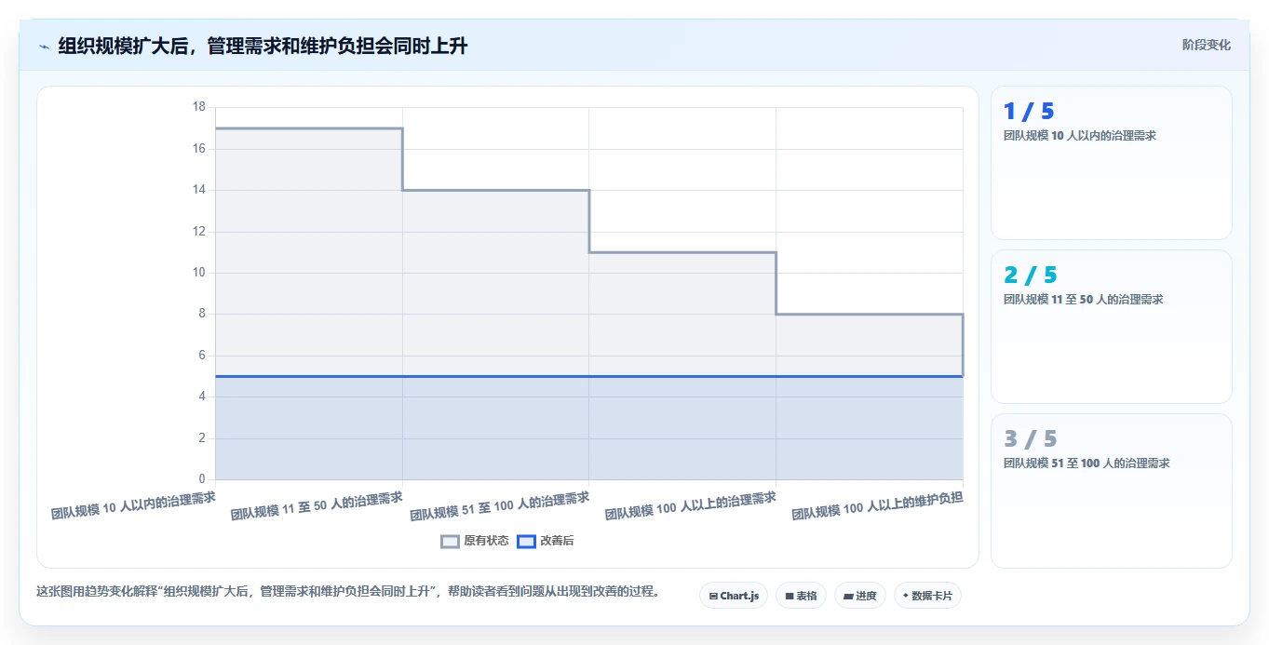1269x645 pixels.
Task: Click the 数据卡片 sparkle icon
Action: [x=905, y=596]
